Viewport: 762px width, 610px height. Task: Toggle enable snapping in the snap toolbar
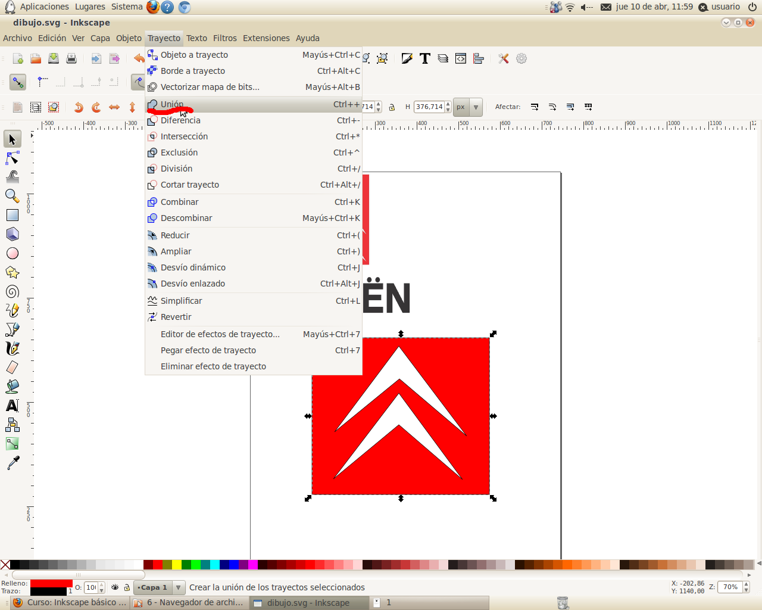pos(18,82)
